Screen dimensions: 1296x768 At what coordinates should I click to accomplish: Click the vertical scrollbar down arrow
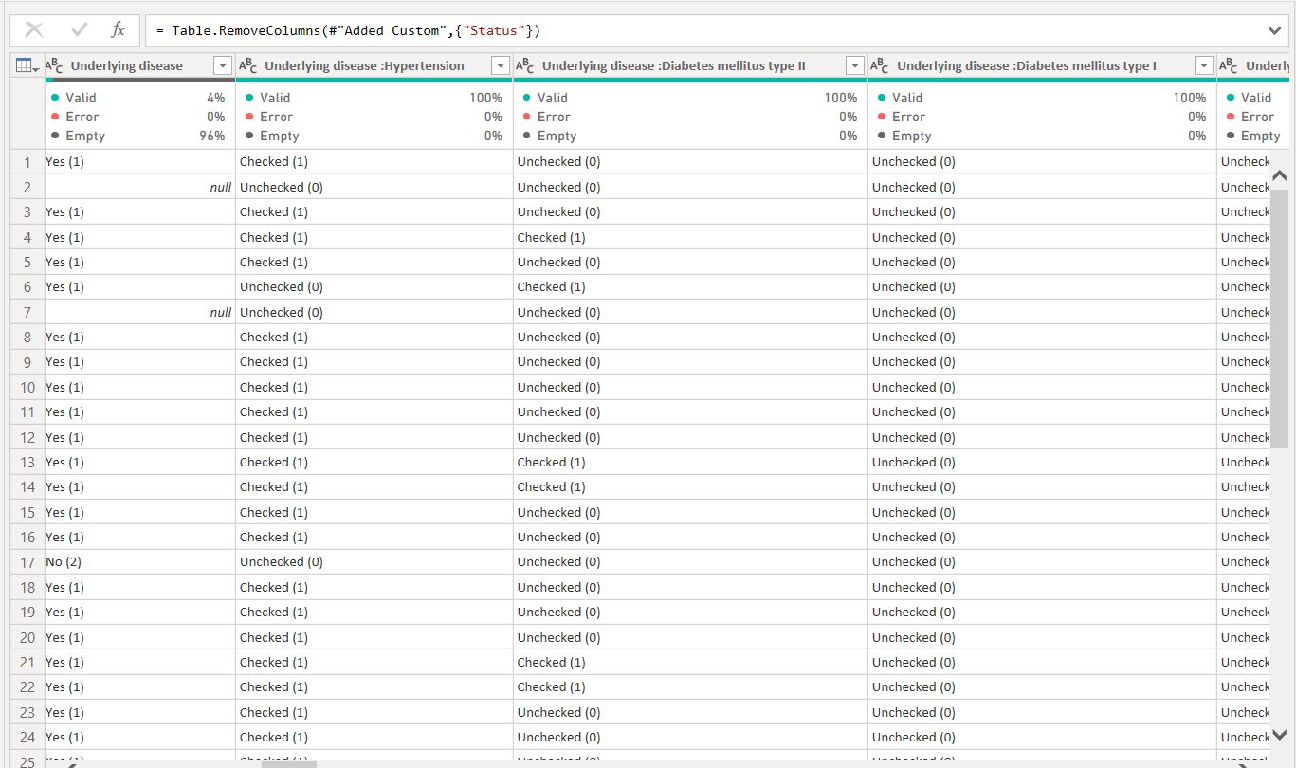click(1279, 734)
